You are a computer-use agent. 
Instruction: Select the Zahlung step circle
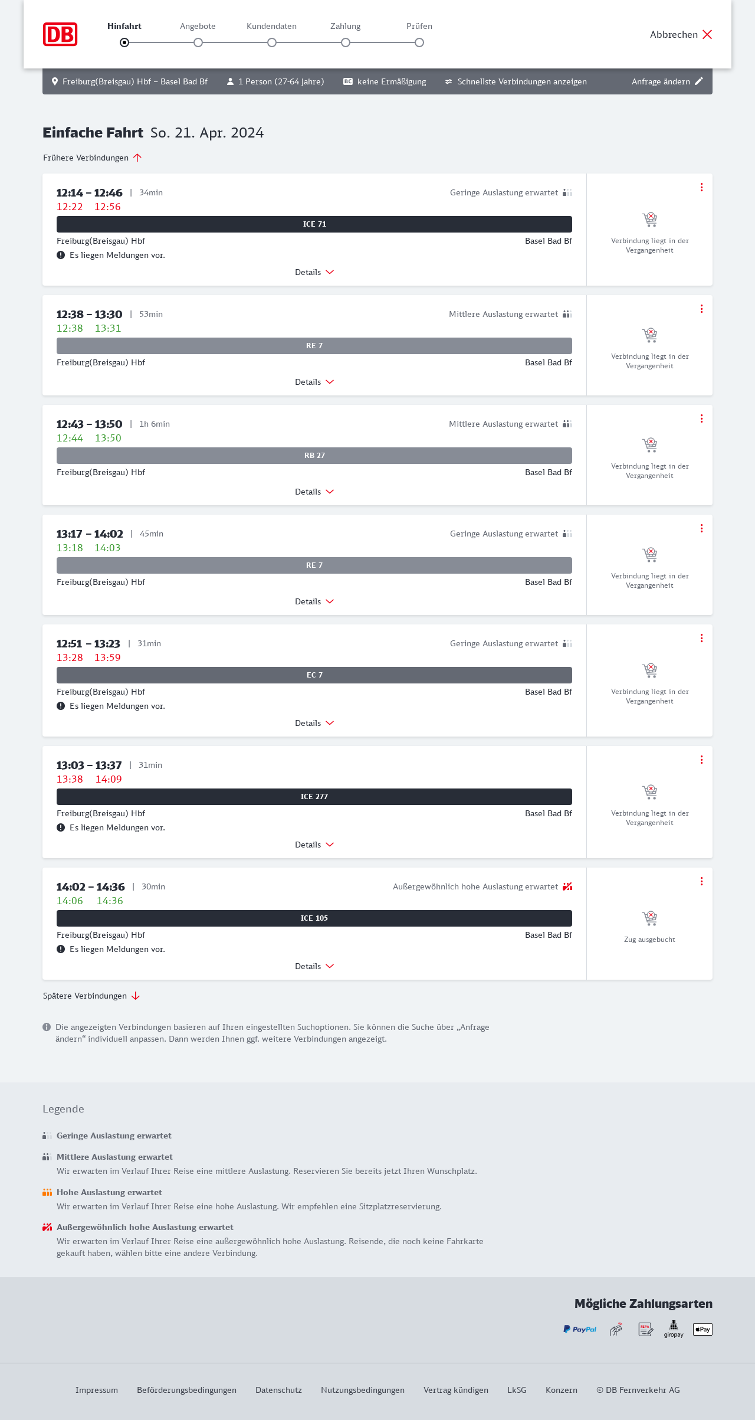[x=346, y=42]
